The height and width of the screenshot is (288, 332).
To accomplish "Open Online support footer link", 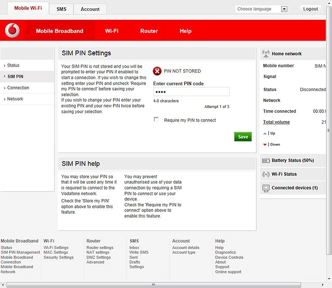I will [x=228, y=272].
